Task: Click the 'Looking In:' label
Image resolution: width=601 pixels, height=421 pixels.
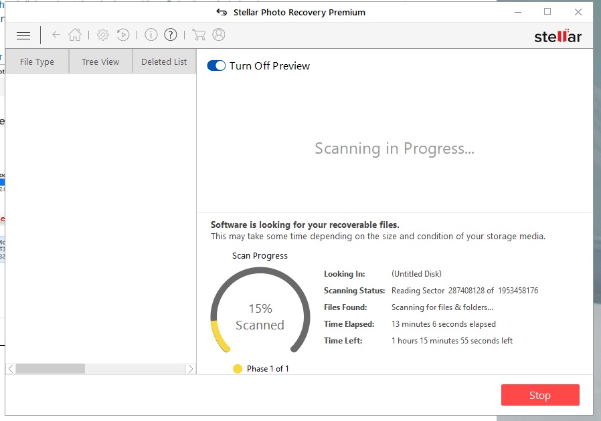Action: click(344, 274)
